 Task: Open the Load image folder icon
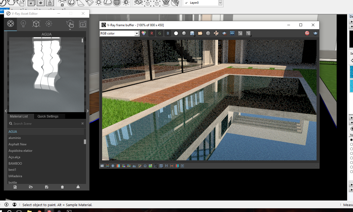pyautogui.click(x=200, y=33)
